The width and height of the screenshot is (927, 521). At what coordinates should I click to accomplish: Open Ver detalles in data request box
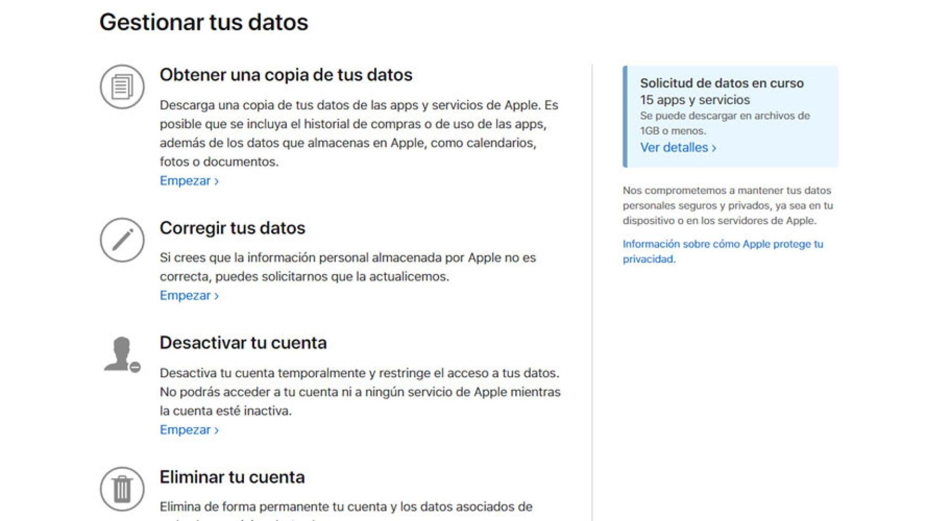pos(678,148)
